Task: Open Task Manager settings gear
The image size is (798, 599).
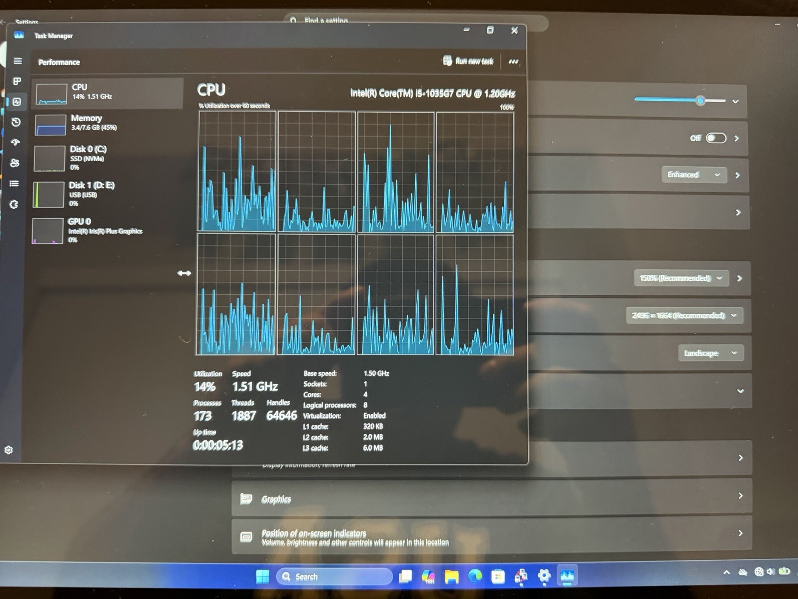Action: pos(8,450)
